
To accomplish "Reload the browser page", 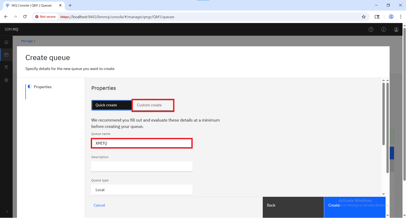I will pos(25,17).
